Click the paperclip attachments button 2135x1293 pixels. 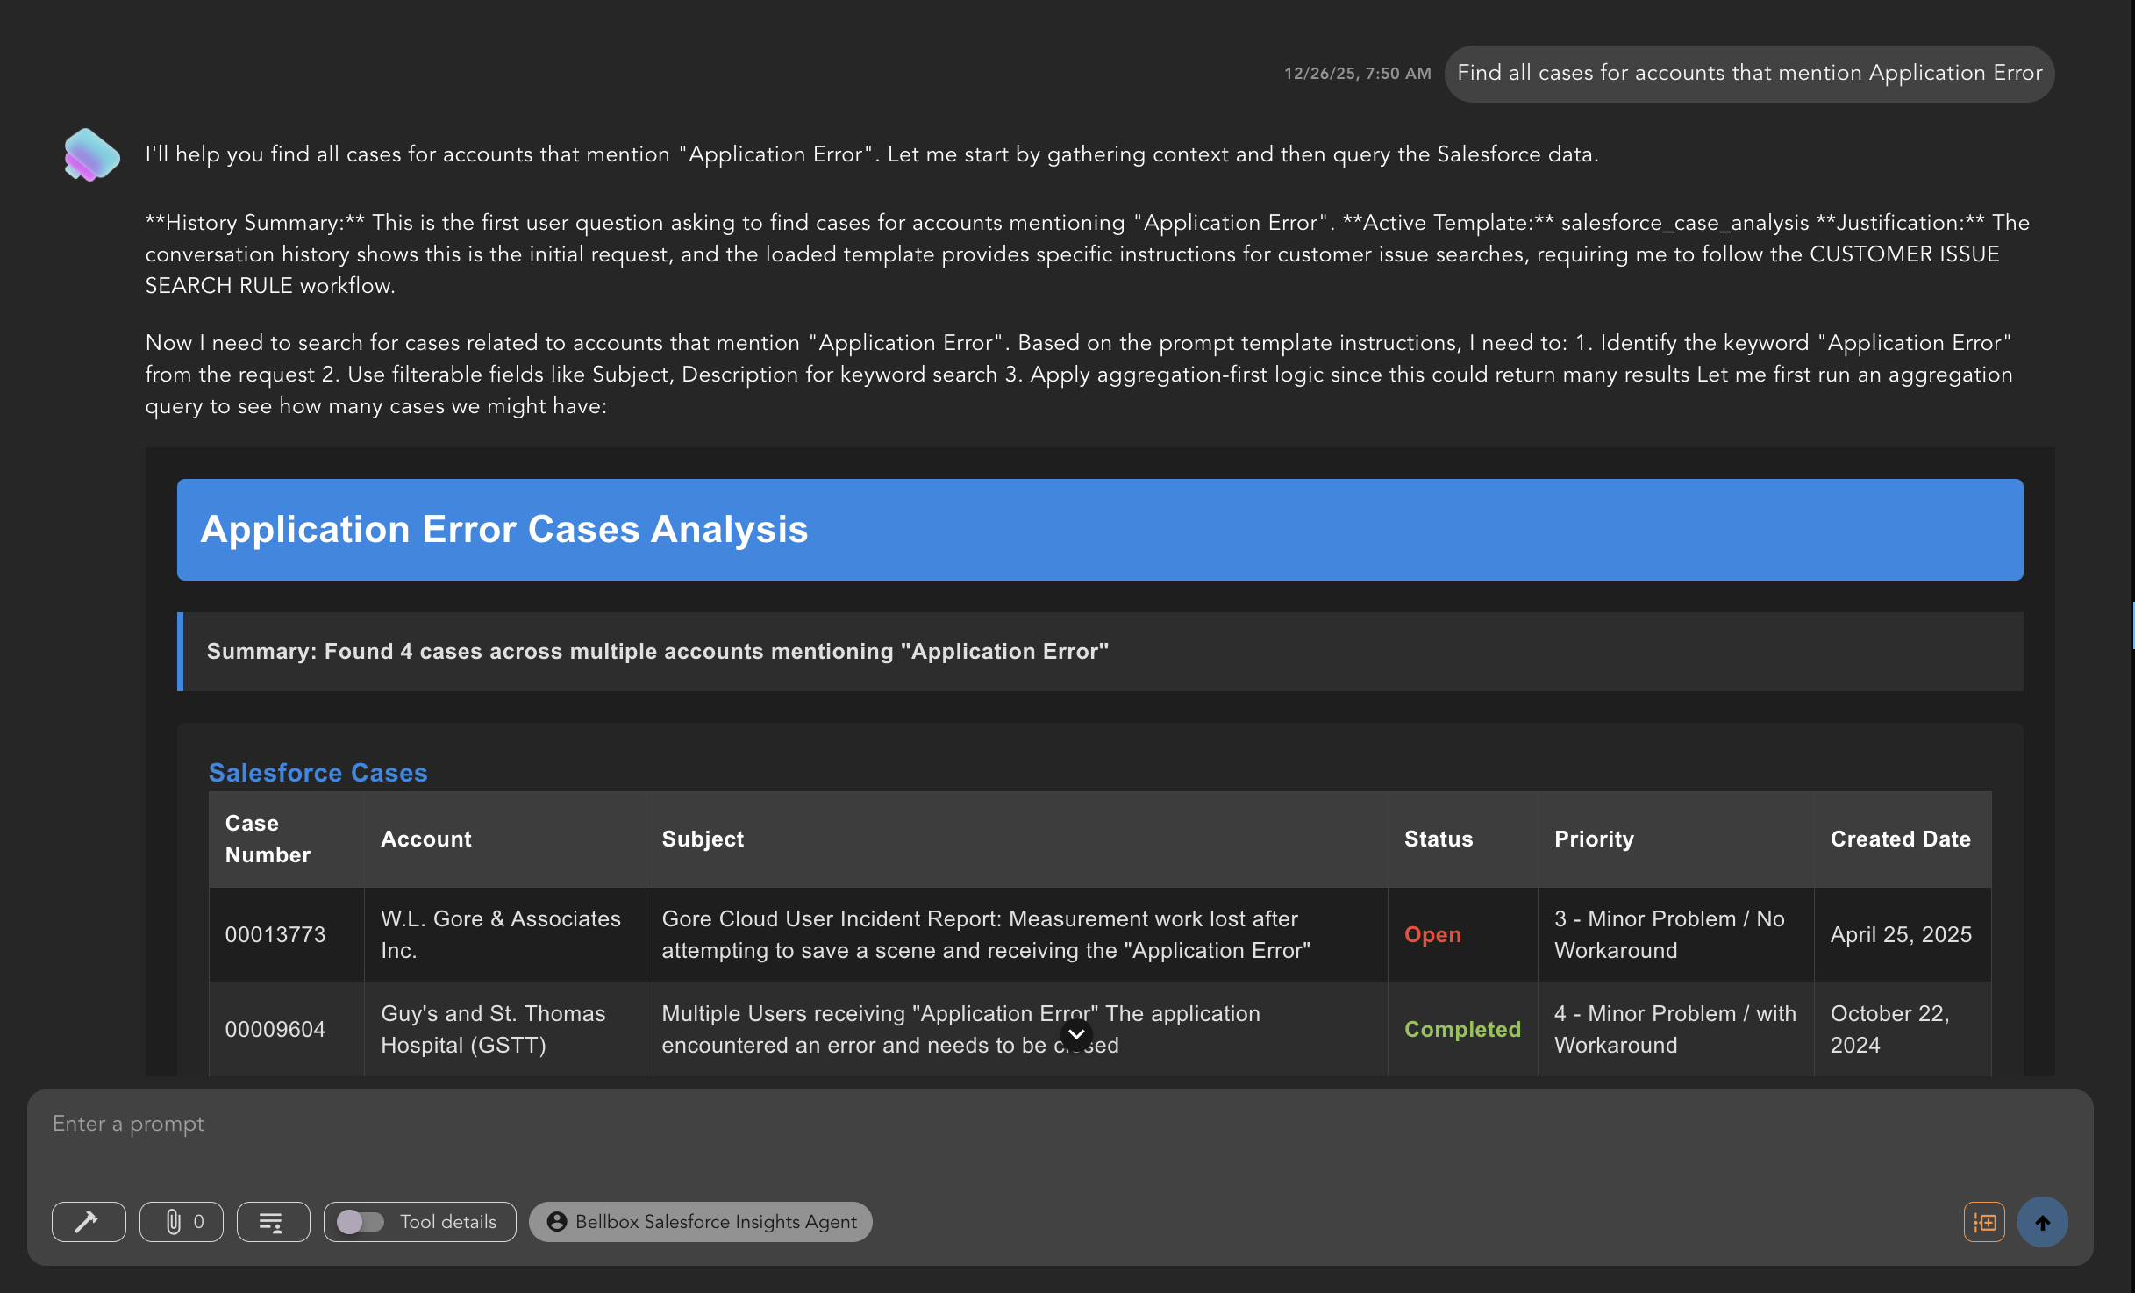[182, 1221]
